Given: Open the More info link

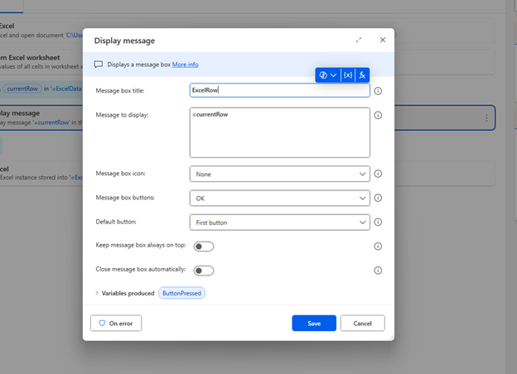Looking at the screenshot, I should [x=186, y=65].
